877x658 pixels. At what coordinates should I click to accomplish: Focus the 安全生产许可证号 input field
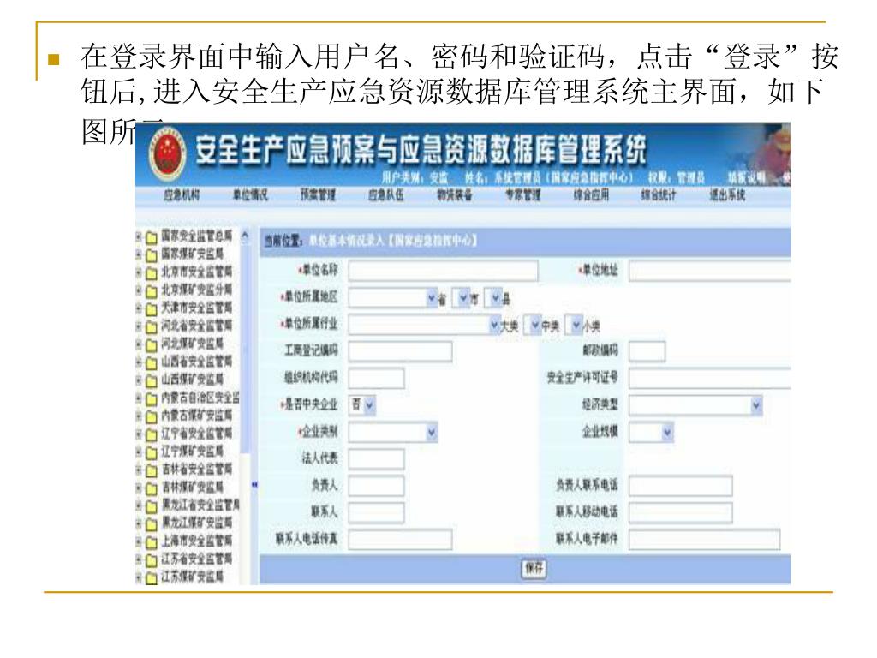710,378
